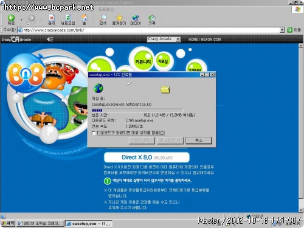Click the game-not-running help link text
This screenshot has width=304, height=228.
coord(151,181)
